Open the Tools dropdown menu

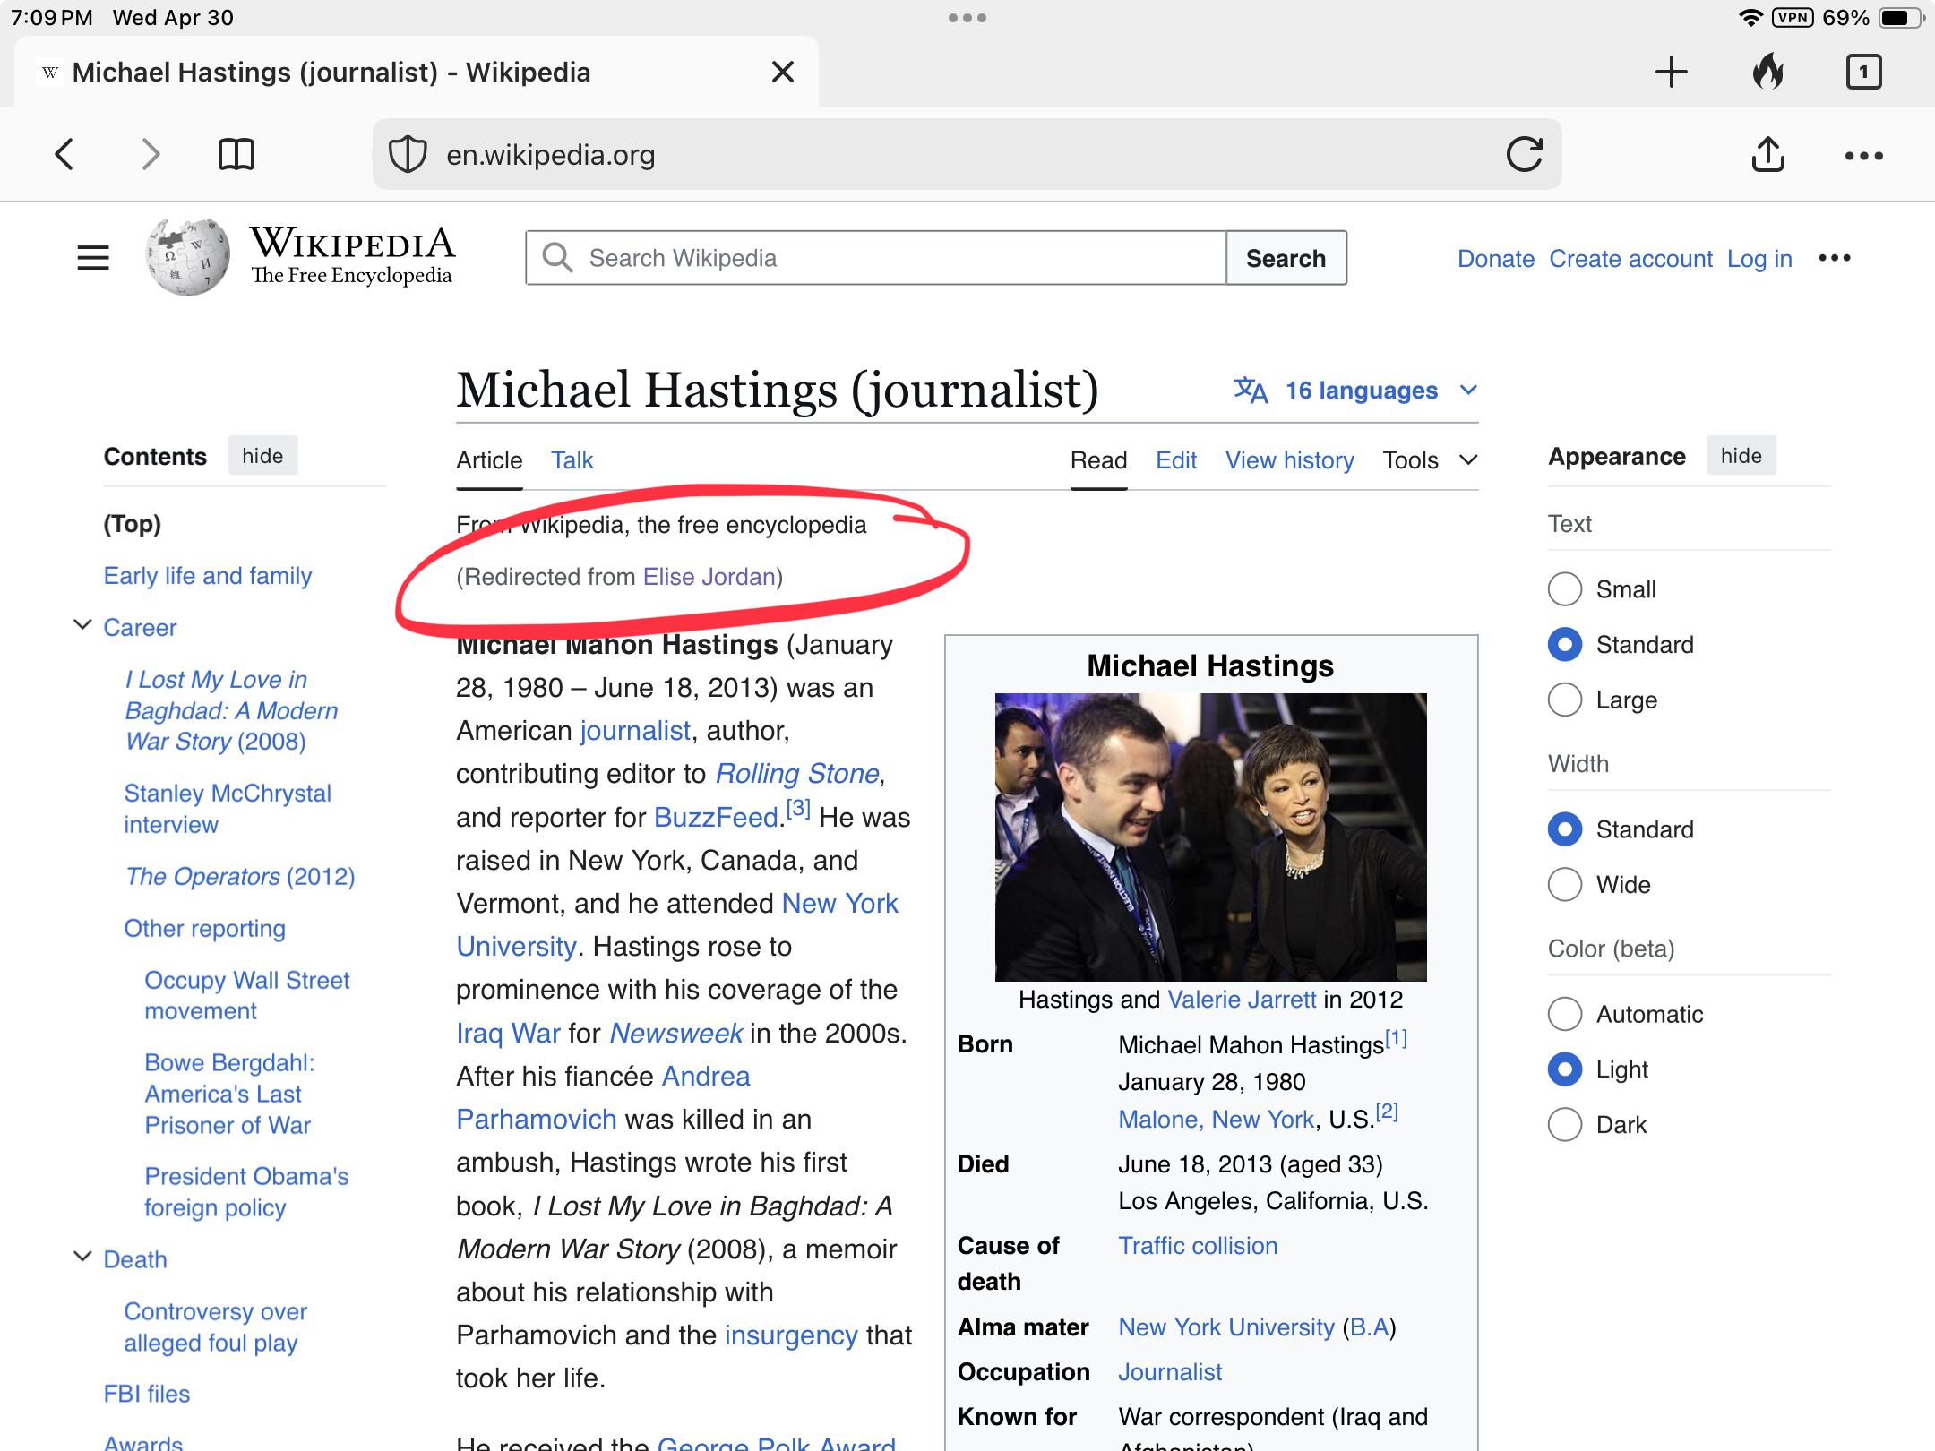tap(1430, 460)
